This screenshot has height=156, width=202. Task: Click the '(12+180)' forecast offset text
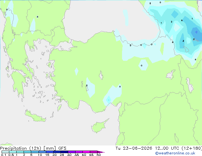point(192,148)
